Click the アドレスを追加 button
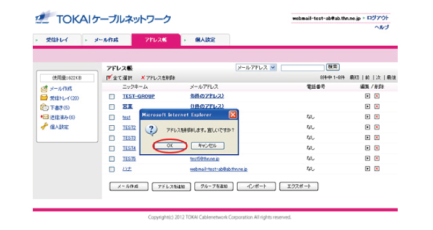The width and height of the screenshot is (433, 230). click(x=171, y=187)
